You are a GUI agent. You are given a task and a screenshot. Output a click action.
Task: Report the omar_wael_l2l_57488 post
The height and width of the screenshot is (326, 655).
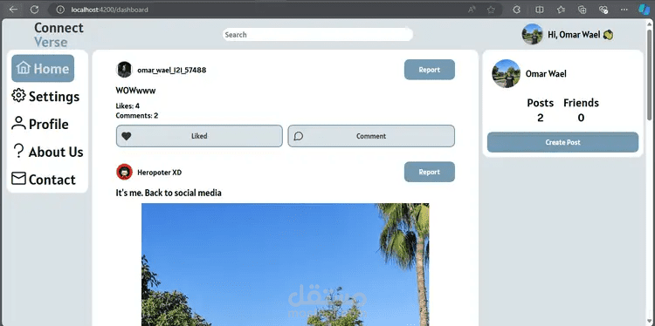pyautogui.click(x=430, y=70)
